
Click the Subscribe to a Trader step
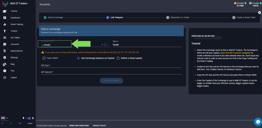point(178,18)
